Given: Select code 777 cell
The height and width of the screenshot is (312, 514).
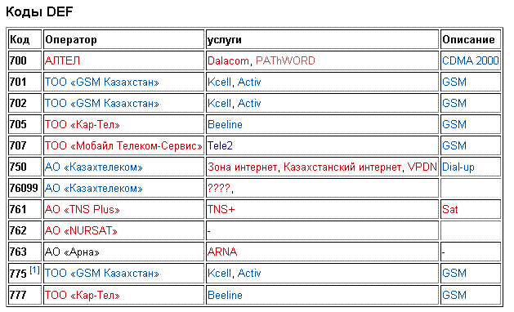Looking at the screenshot, I should click(x=25, y=295).
